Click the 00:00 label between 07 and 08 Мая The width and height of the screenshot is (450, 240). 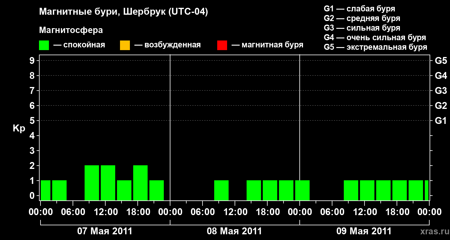(170, 212)
